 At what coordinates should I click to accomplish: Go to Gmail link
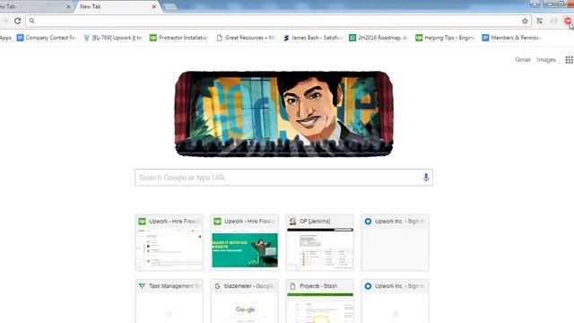click(522, 60)
